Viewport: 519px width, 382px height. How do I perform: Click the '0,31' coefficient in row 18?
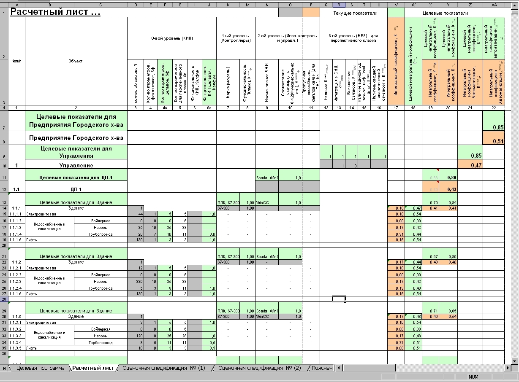tap(396, 234)
